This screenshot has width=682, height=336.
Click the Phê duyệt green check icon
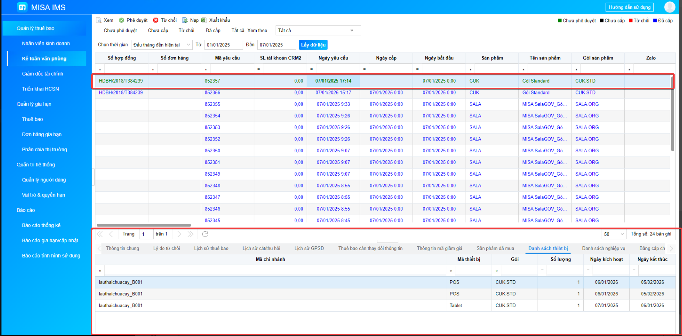[x=121, y=20]
